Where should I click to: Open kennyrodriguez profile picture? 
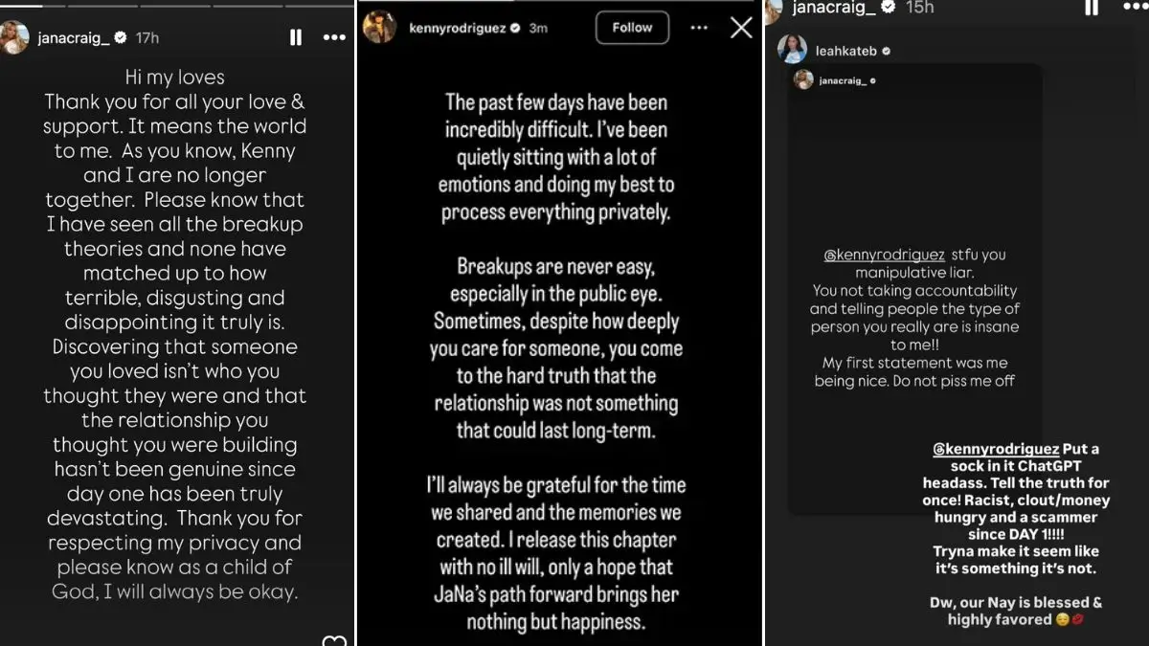pyautogui.click(x=379, y=28)
